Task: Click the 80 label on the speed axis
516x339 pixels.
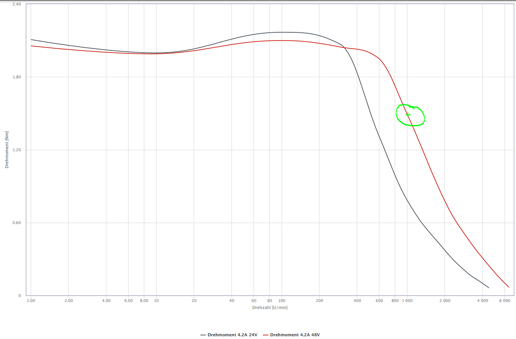Action: pyautogui.click(x=269, y=301)
